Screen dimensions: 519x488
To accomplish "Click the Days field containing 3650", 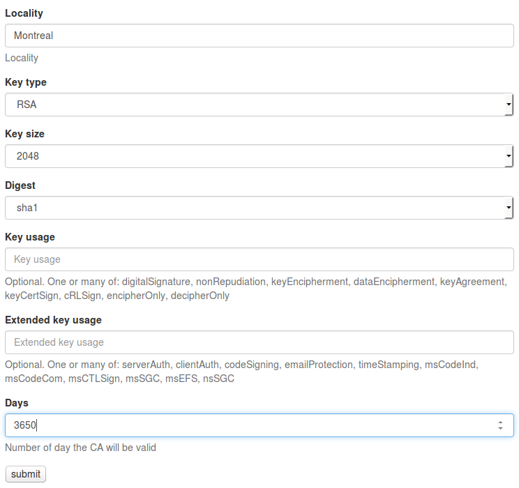I will tap(259, 425).
